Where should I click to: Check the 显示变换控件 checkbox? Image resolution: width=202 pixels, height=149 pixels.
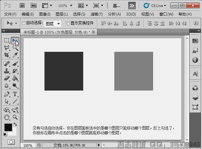click(68, 23)
